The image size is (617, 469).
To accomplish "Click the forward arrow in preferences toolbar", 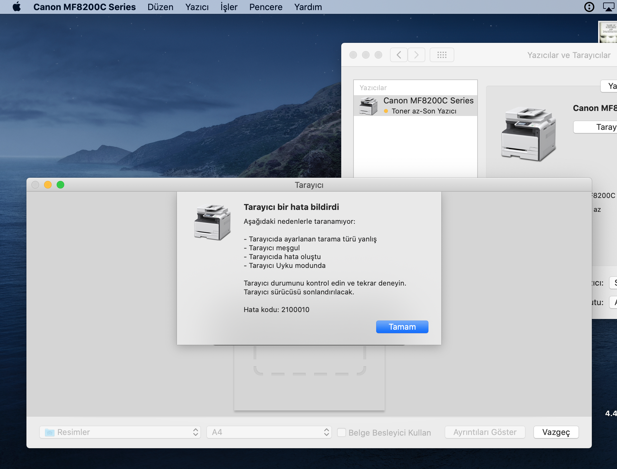I will 416,55.
